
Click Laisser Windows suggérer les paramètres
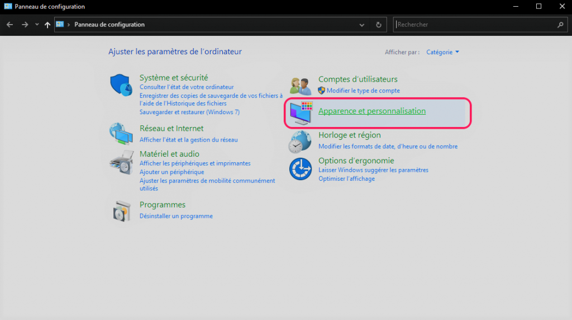[373, 170]
